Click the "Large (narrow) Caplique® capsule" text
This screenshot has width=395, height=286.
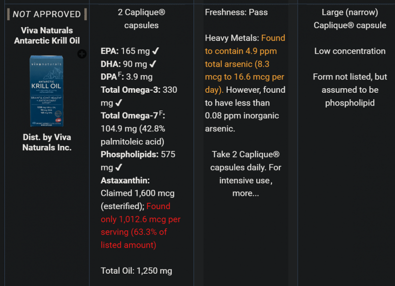[350, 19]
